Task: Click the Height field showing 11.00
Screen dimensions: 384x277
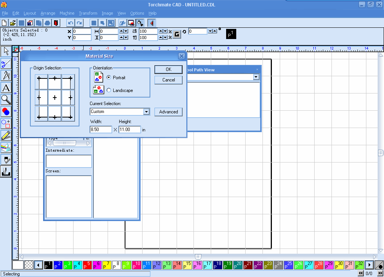Action: [130, 129]
